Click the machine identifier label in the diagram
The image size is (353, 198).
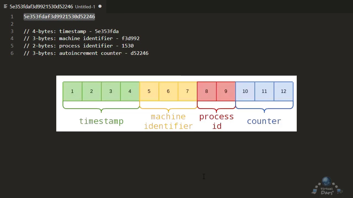168,121
